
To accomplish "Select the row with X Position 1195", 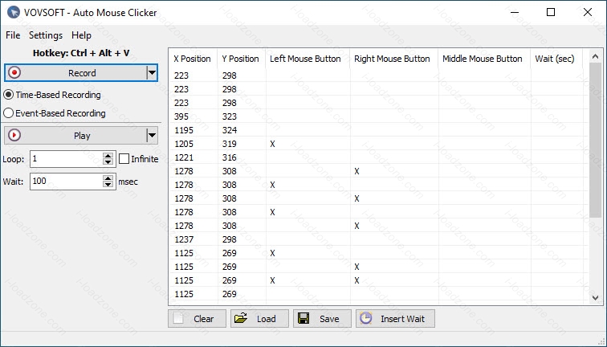I will [x=379, y=130].
